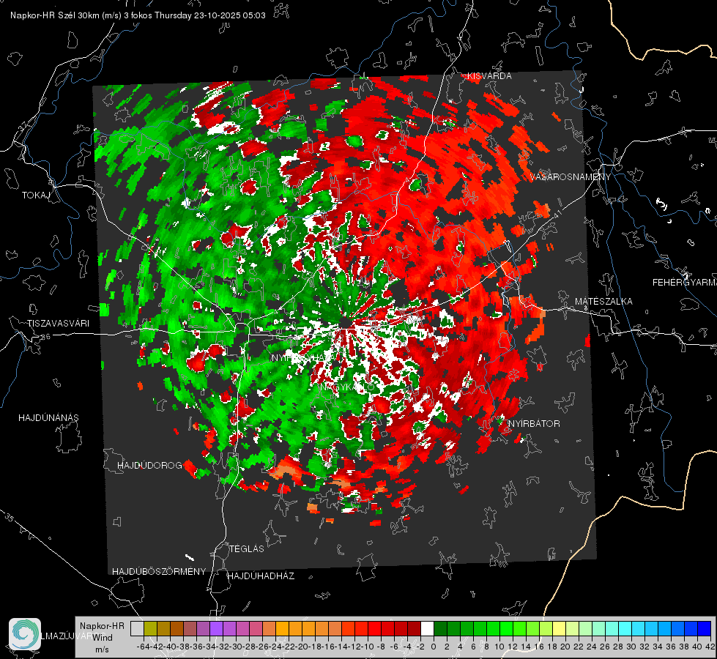Select the TISZAVASVÁRI label
The image size is (717, 659).
(x=58, y=324)
